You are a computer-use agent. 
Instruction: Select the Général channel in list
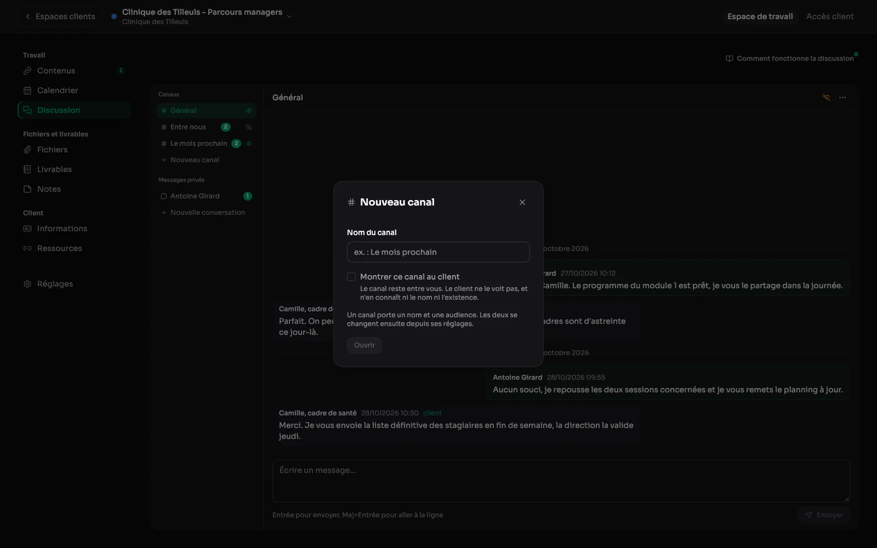206,111
